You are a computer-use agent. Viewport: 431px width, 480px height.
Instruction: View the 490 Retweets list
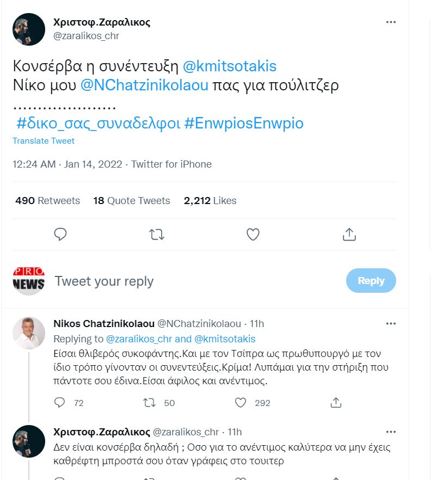(48, 201)
